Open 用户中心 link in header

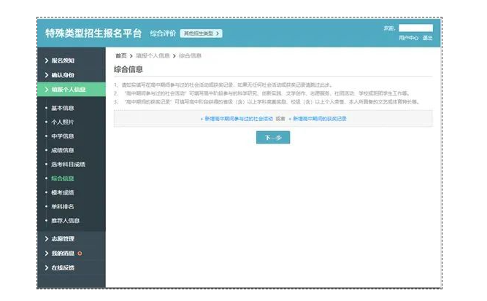pyautogui.click(x=408, y=38)
